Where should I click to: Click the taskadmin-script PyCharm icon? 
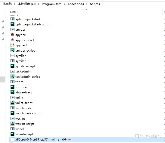pyautogui.click(x=12, y=76)
